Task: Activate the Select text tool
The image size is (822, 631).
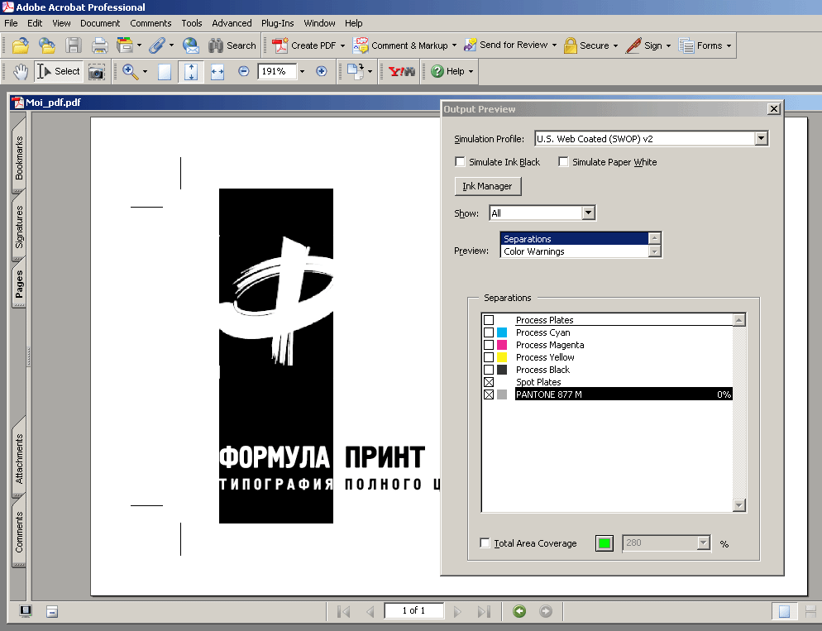Action: click(x=59, y=71)
